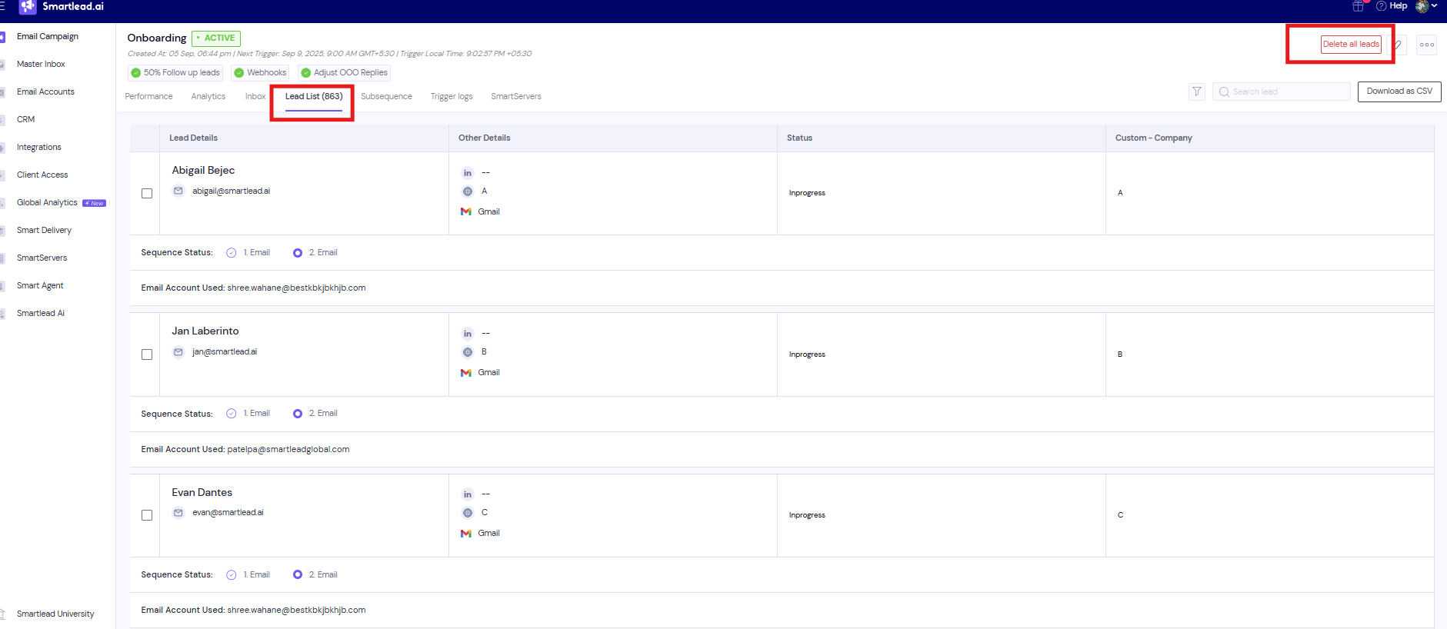The height and width of the screenshot is (629, 1447).
Task: Open the filter leads funnel icon
Action: tap(1197, 92)
